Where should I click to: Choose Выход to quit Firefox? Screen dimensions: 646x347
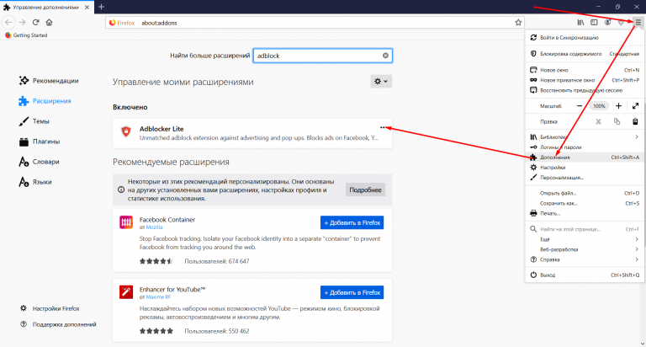[585, 275]
